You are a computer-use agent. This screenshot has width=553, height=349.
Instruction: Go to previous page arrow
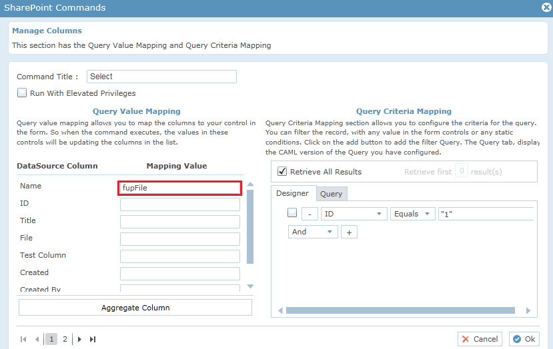[x=37, y=339]
